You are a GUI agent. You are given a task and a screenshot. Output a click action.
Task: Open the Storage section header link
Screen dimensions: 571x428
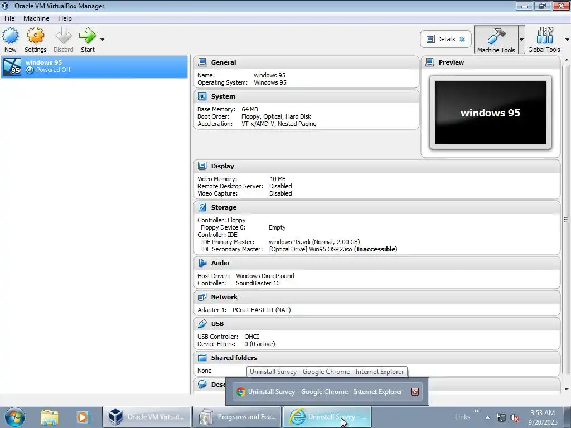click(224, 207)
